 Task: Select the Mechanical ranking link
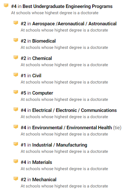44,180
